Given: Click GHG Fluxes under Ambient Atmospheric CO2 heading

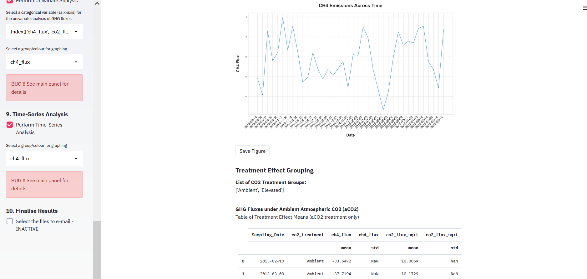Looking at the screenshot, I should tap(297, 209).
